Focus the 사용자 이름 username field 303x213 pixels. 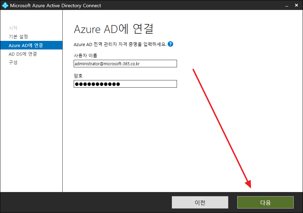(125, 64)
